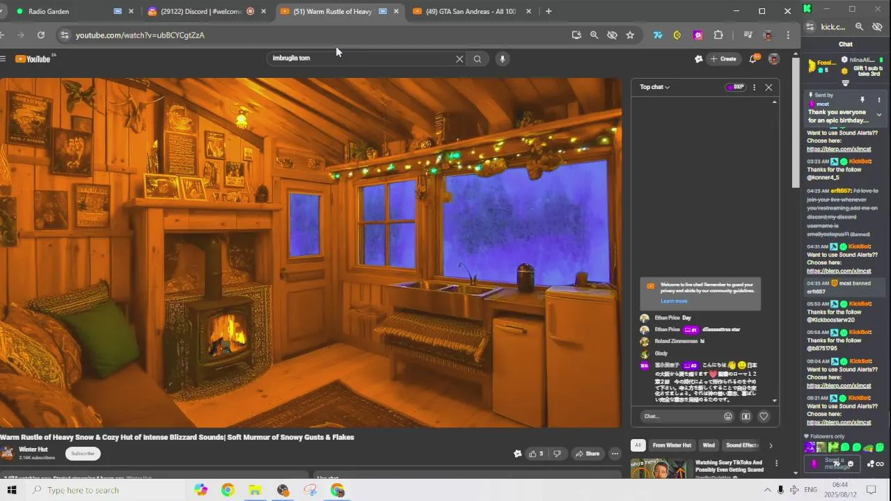Open options for Watching Scary TikToks video

coord(776,463)
